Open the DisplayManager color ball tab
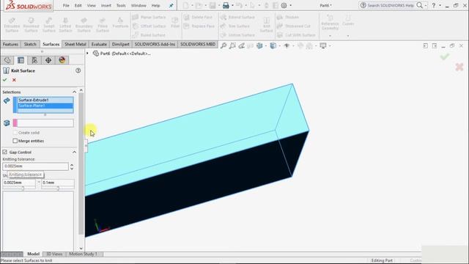The height and width of the screenshot is (264, 469). pyautogui.click(x=62, y=60)
